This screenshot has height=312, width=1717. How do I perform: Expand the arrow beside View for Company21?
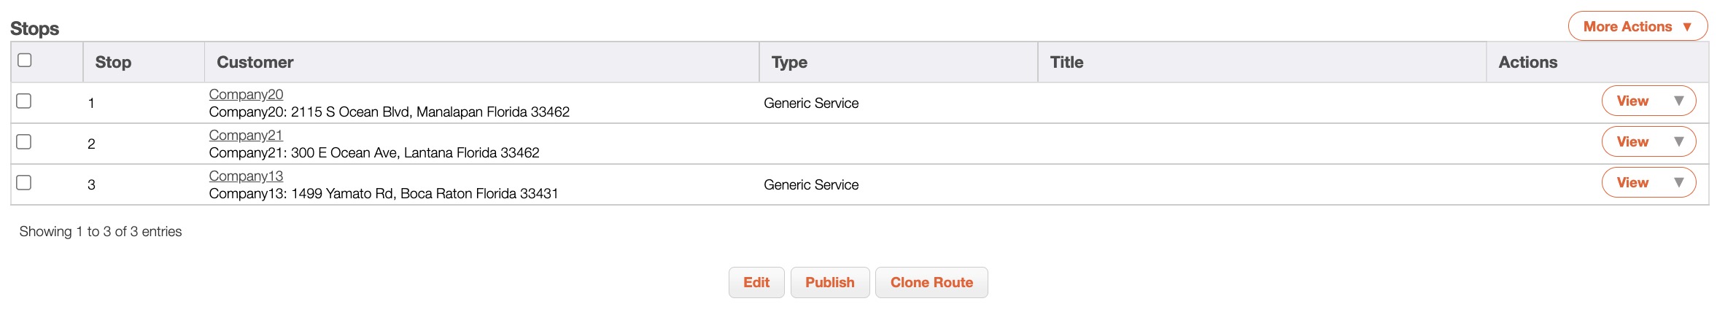pos(1678,142)
